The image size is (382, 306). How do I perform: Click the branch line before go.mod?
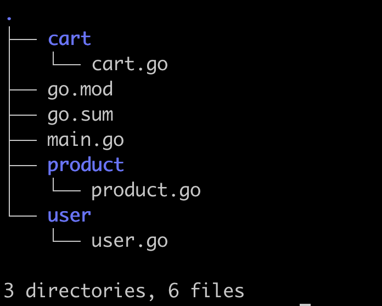click(23, 89)
